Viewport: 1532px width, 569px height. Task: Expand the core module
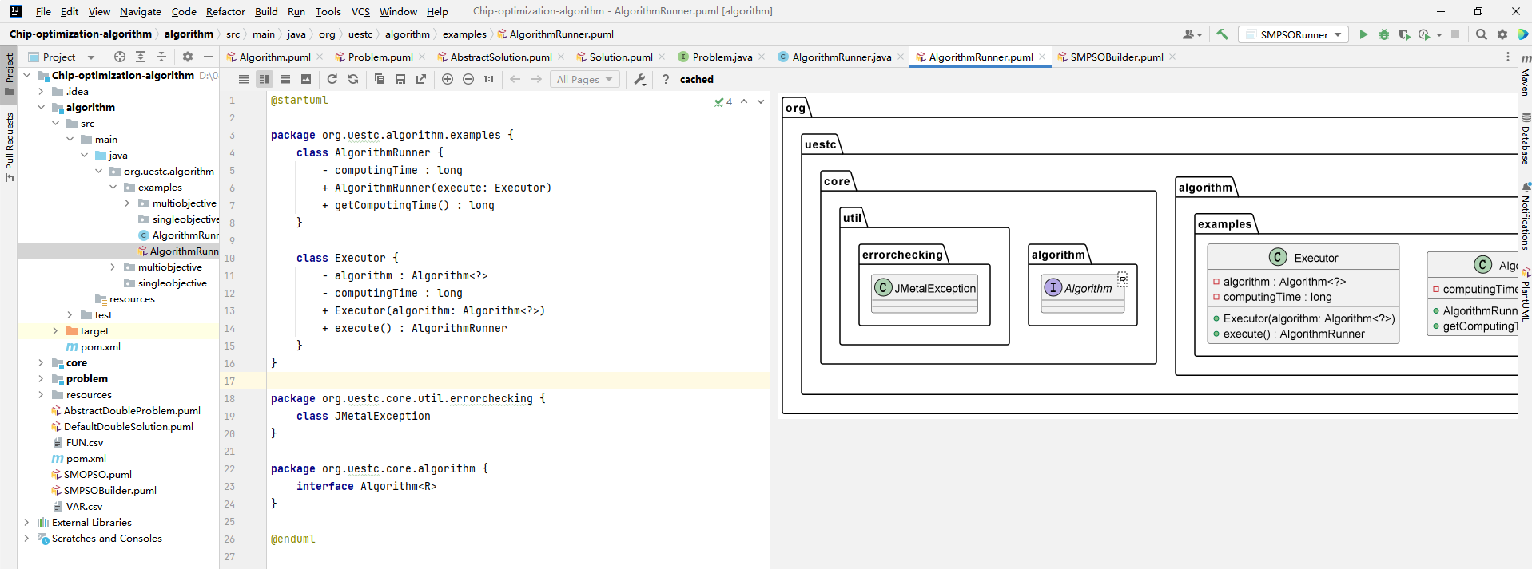42,363
